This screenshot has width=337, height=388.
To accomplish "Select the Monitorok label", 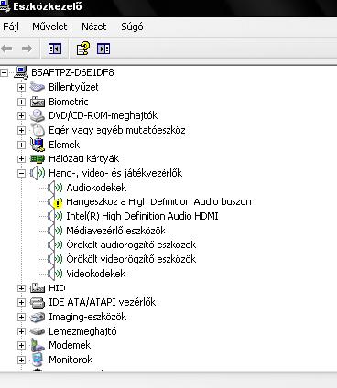I will pyautogui.click(x=71, y=360).
